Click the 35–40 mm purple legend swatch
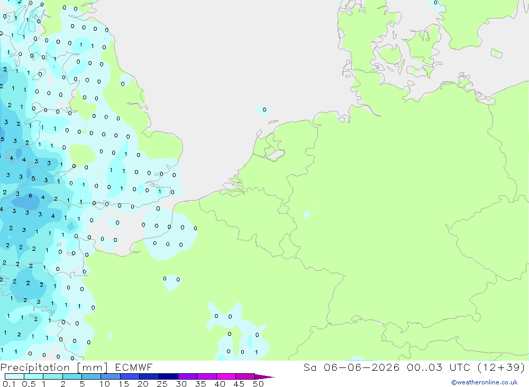The height and width of the screenshot is (387, 529). click(x=207, y=376)
